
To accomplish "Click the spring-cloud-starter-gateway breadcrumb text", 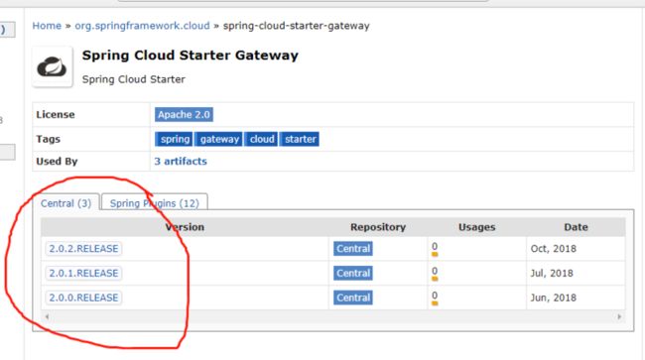I will click(x=296, y=26).
